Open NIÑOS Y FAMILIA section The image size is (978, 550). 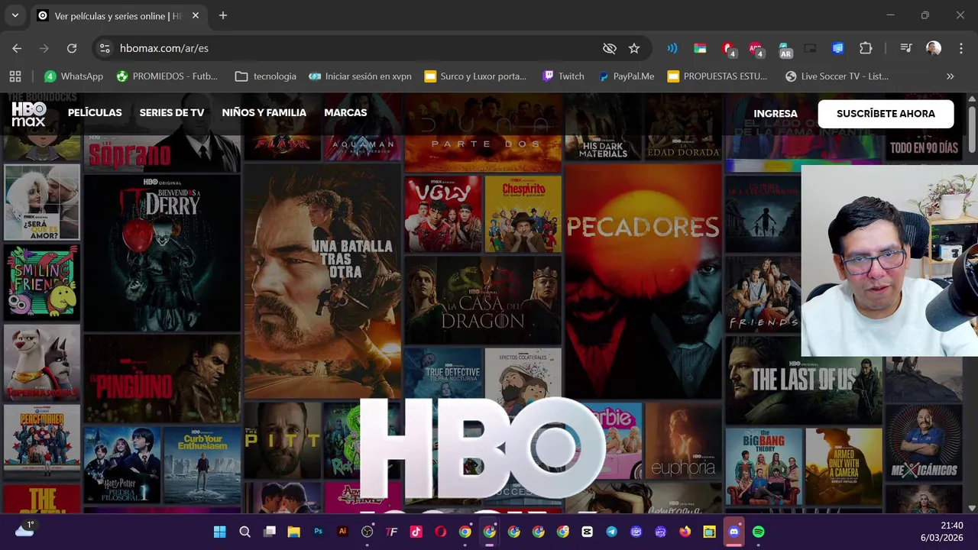(x=264, y=112)
